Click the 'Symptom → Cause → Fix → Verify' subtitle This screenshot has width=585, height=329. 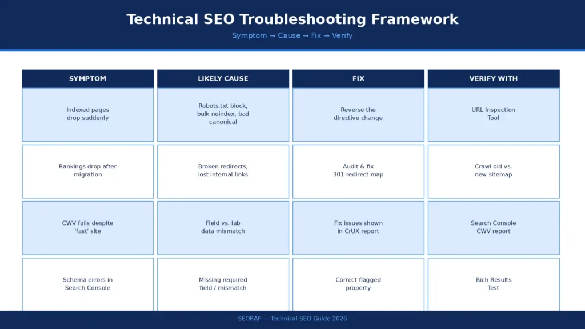point(292,35)
